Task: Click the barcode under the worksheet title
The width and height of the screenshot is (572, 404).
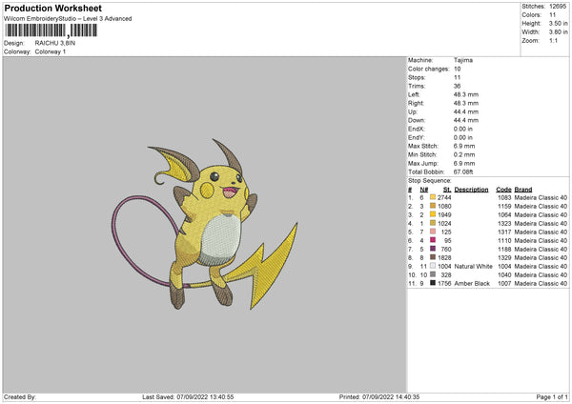Action: coord(51,30)
